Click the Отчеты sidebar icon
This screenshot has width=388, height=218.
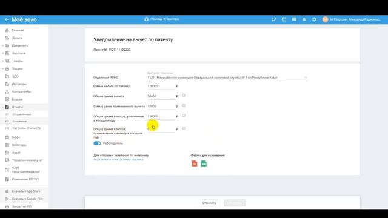click(x=7, y=107)
